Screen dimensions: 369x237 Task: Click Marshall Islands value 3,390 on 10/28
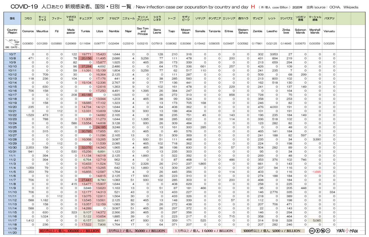[317, 140]
